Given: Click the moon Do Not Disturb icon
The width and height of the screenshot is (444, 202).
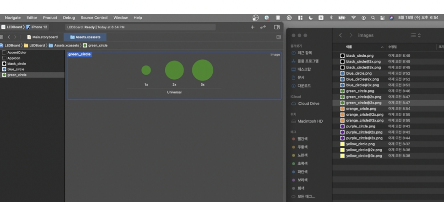Looking at the screenshot, I should coord(311,18).
